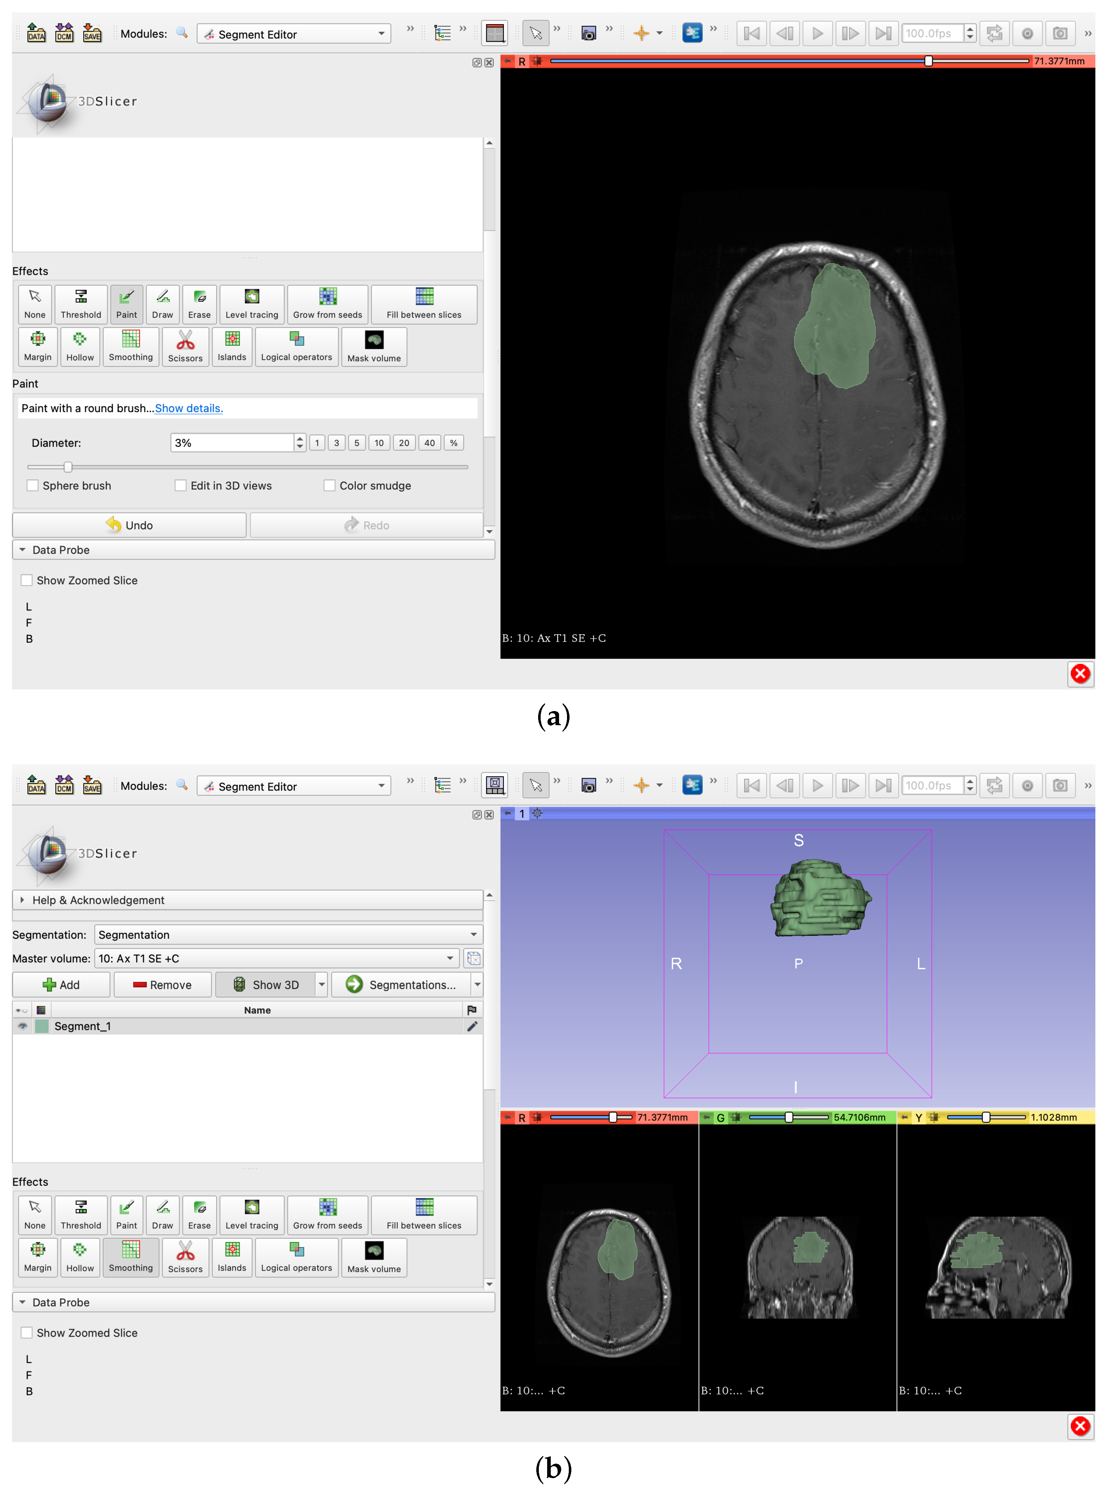This screenshot has width=1108, height=1494.
Task: Activate the Islands effect in lower panel
Action: coord(231,1256)
